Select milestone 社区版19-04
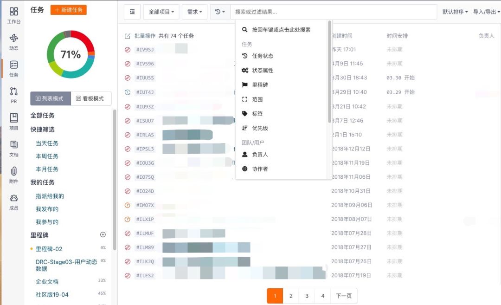The width and height of the screenshot is (501, 305). tap(52, 294)
